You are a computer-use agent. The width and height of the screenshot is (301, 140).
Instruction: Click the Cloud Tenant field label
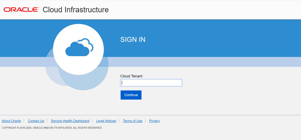tap(131, 76)
